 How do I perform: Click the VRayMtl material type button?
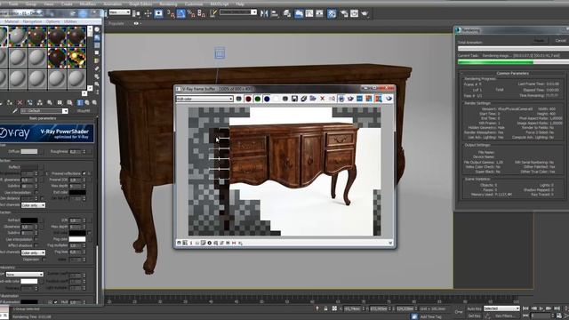coord(83,111)
